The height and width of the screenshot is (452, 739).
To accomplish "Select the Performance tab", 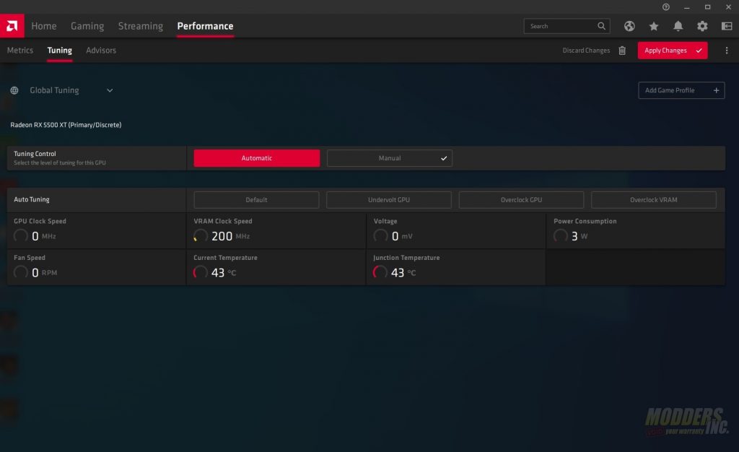I will tap(206, 26).
